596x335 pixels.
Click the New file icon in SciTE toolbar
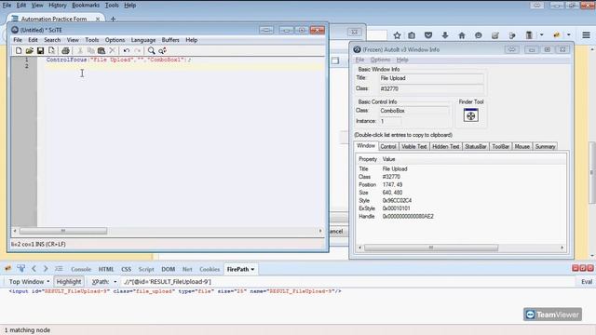19,50
